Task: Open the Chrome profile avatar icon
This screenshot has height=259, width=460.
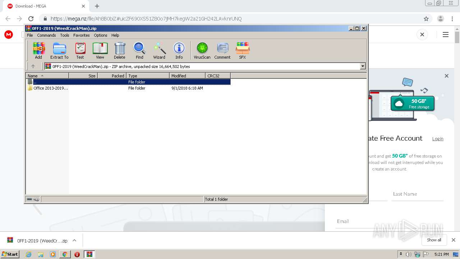Action: [x=441, y=19]
